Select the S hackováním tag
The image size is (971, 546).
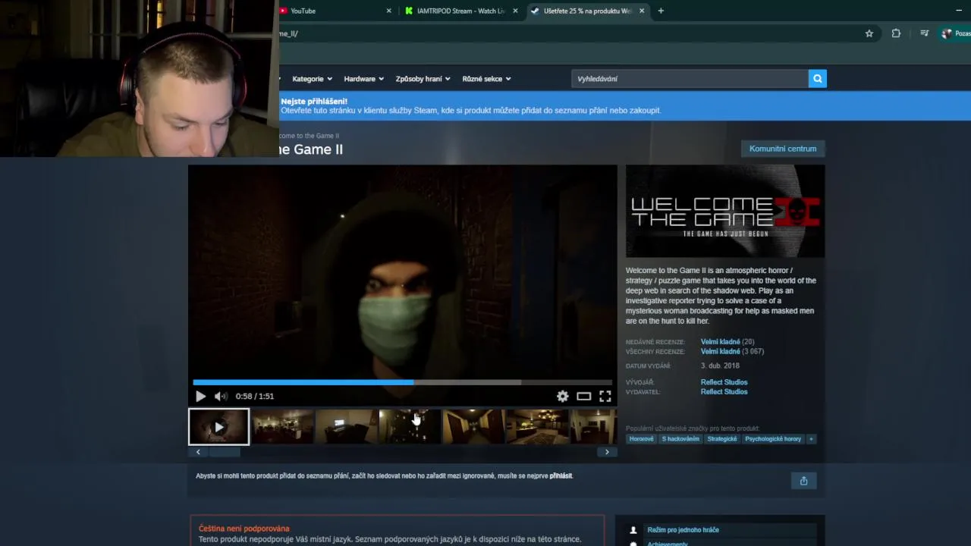680,439
